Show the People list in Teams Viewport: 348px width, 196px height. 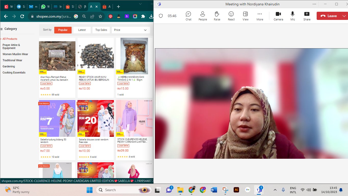pos(203,16)
